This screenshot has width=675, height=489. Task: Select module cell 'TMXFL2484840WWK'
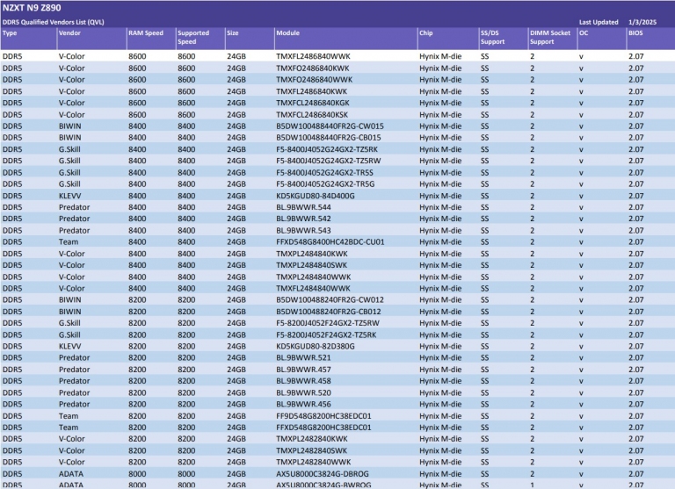coord(314,288)
